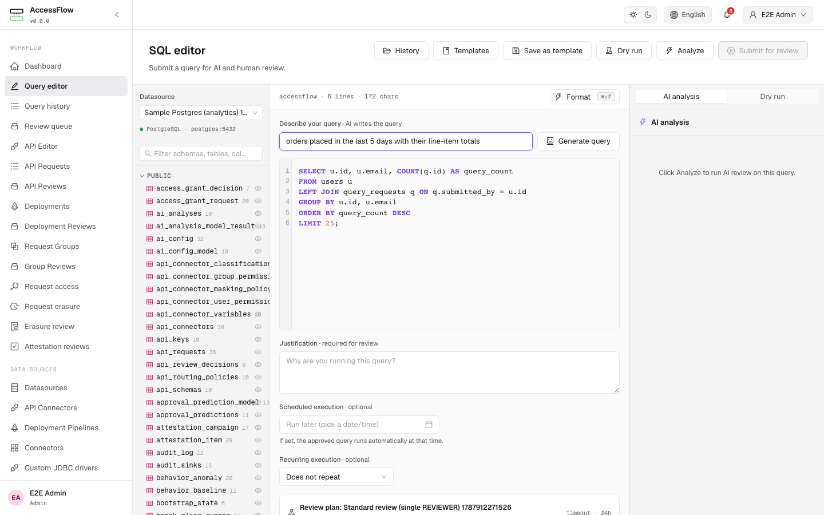This screenshot has height=515, width=824.
Task: Open the Recurring execution Does not repeat dropdown
Action: pyautogui.click(x=336, y=477)
